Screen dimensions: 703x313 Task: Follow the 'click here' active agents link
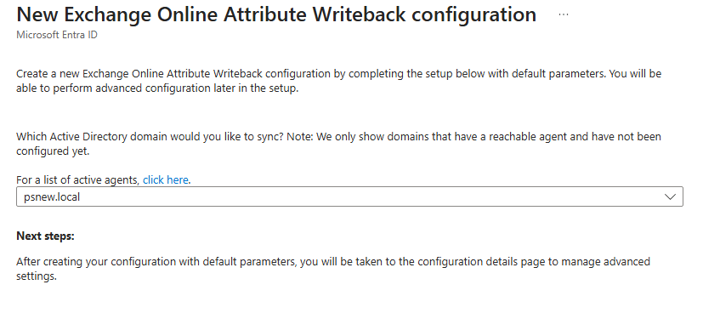166,179
